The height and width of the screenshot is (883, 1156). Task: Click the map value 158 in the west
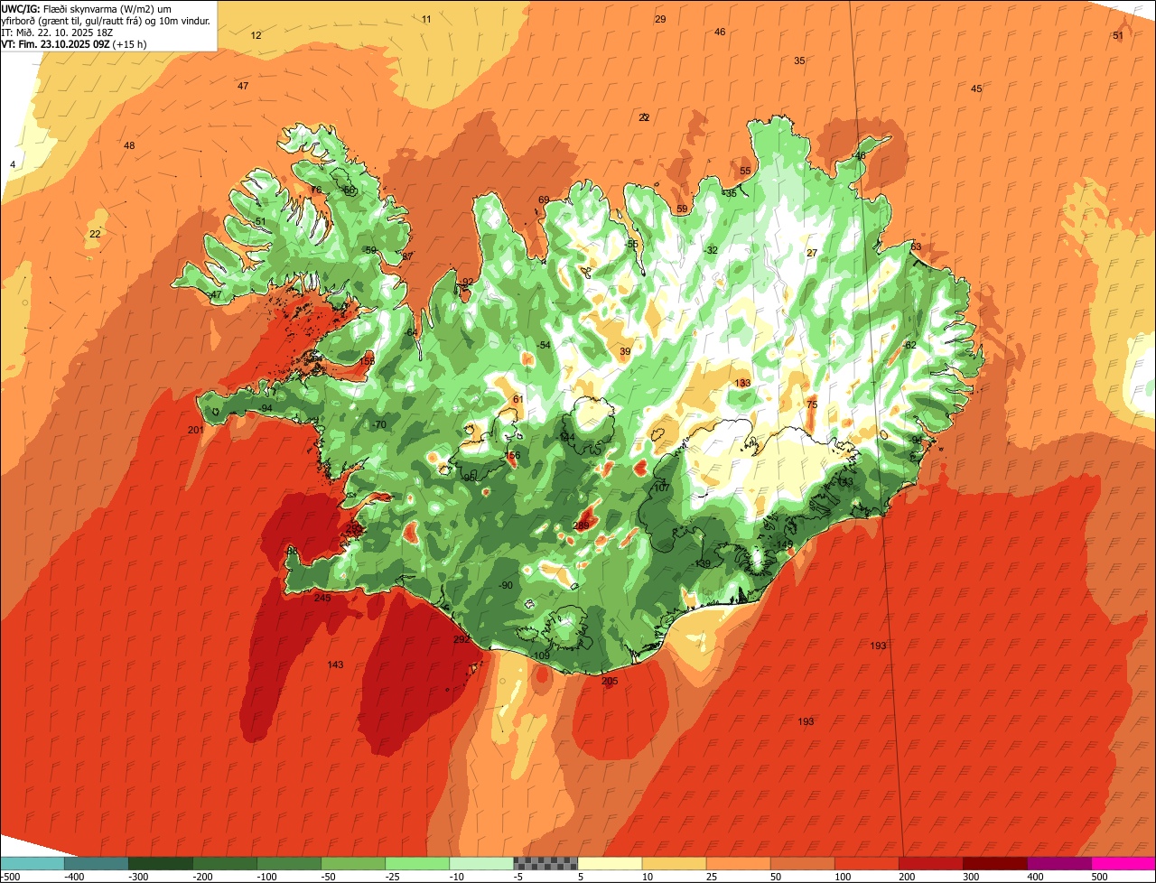(367, 362)
